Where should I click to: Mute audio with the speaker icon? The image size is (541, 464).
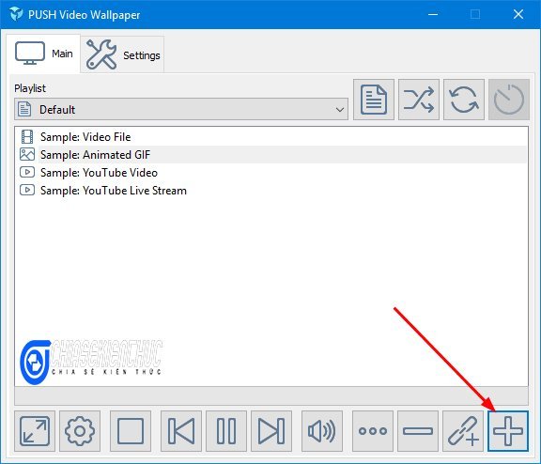click(322, 431)
